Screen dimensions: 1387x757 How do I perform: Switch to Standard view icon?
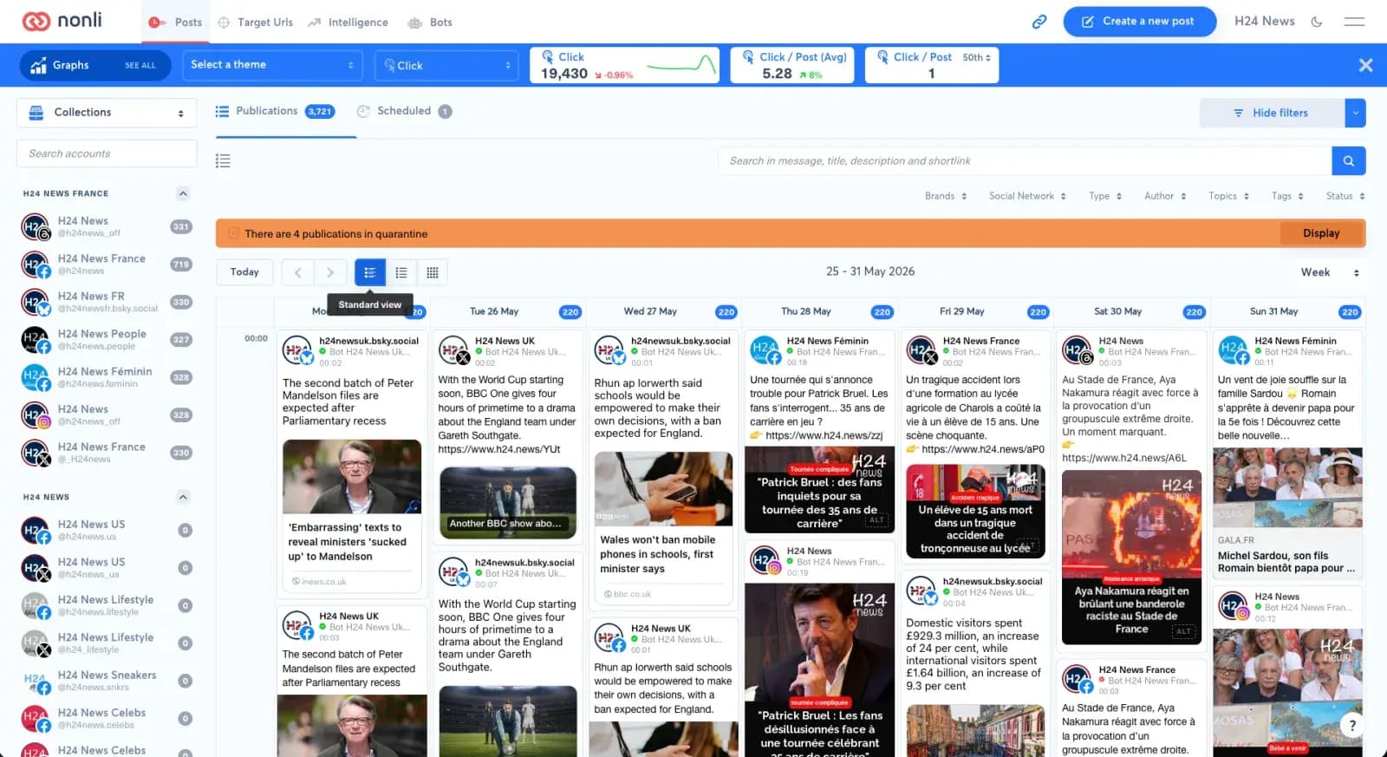pos(369,272)
